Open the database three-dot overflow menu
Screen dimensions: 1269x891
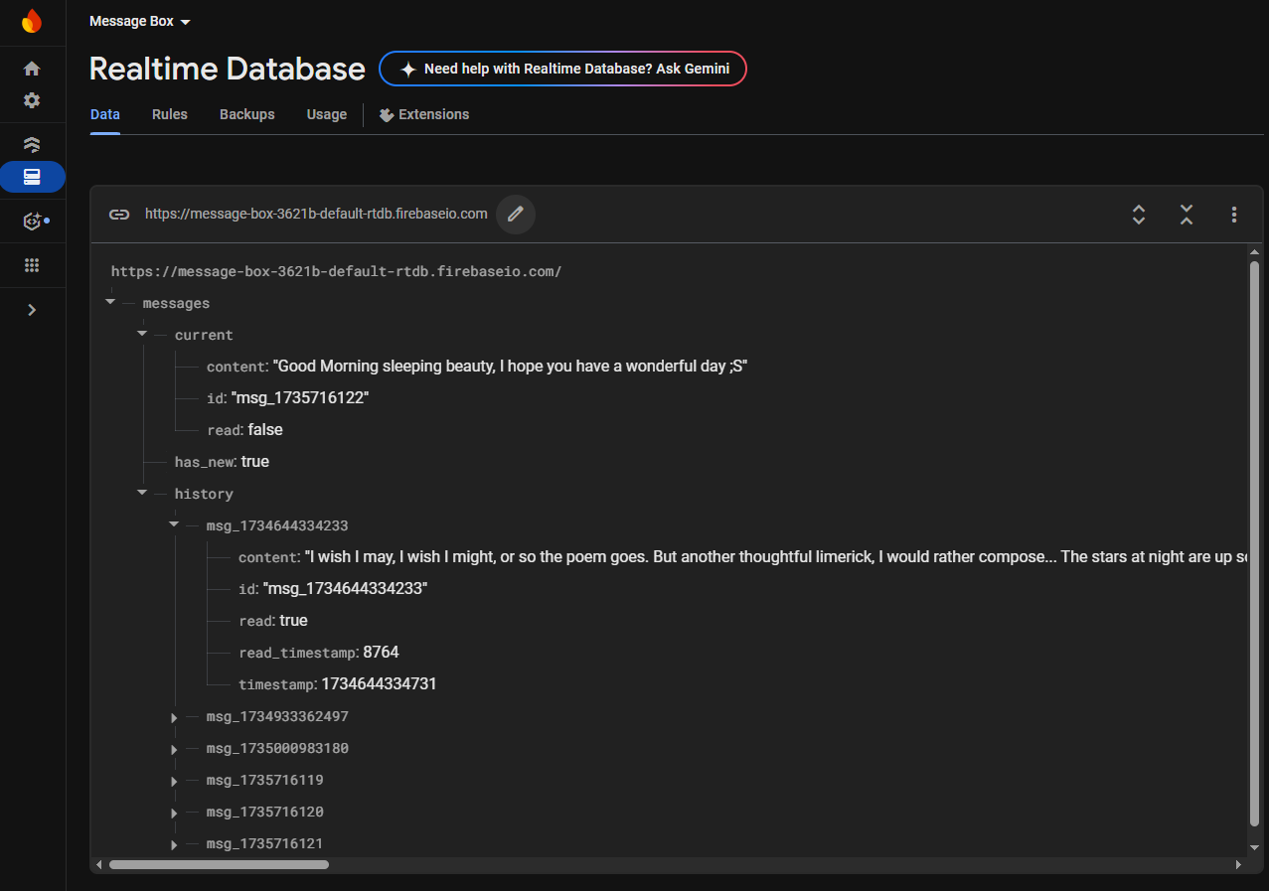tap(1234, 214)
